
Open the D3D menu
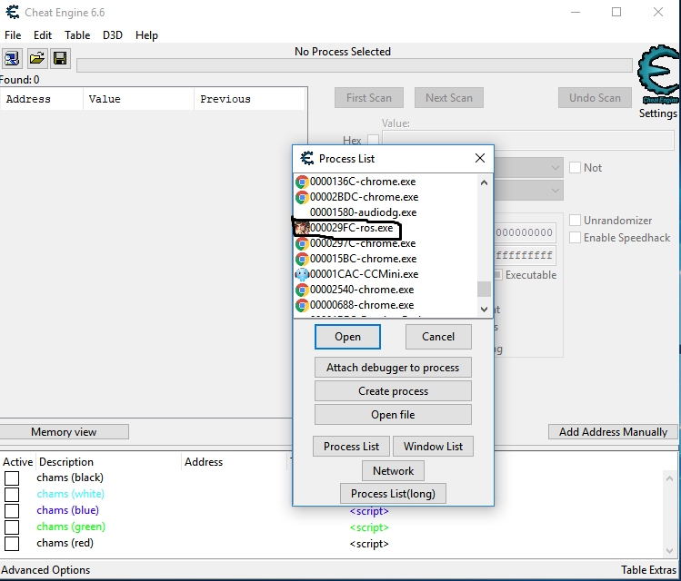(x=113, y=35)
